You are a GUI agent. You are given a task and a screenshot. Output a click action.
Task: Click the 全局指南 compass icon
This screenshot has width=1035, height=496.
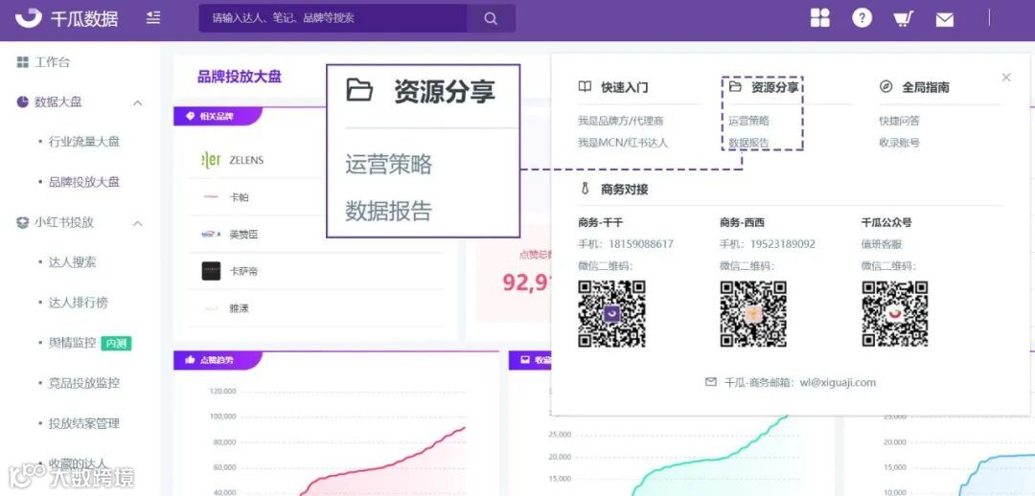pos(886,86)
